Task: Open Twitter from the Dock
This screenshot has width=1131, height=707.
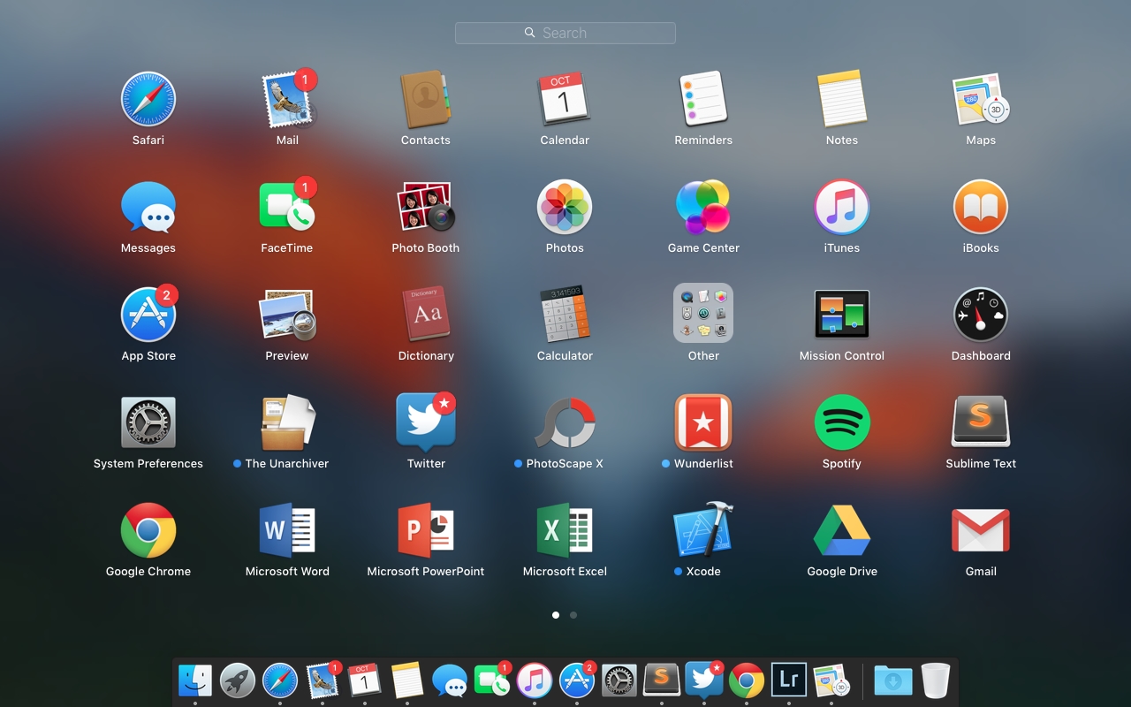Action: coord(704,681)
